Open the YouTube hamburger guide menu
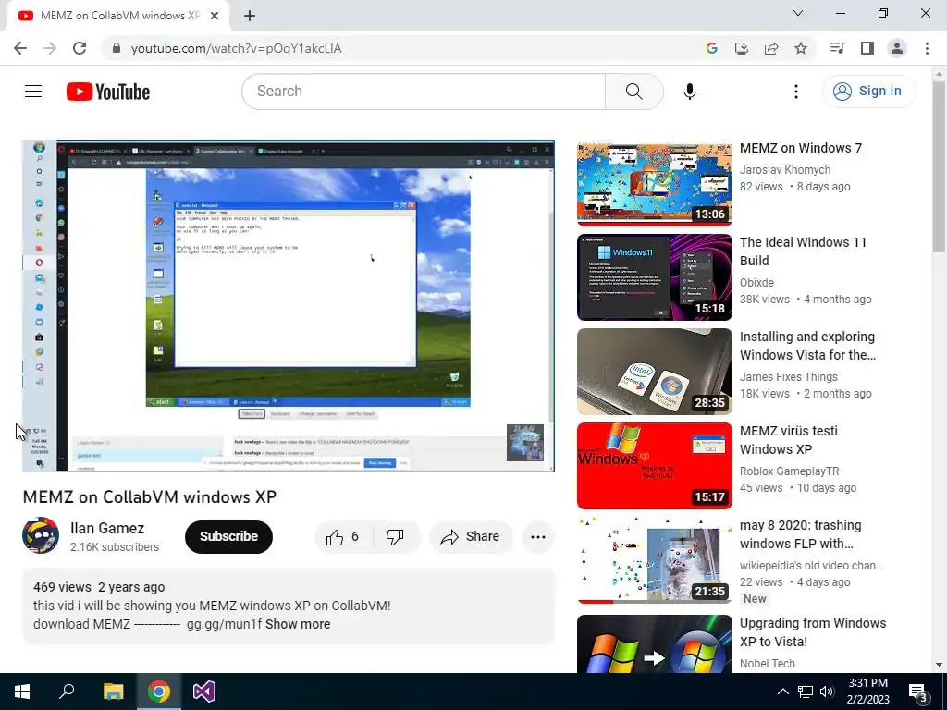 (33, 92)
